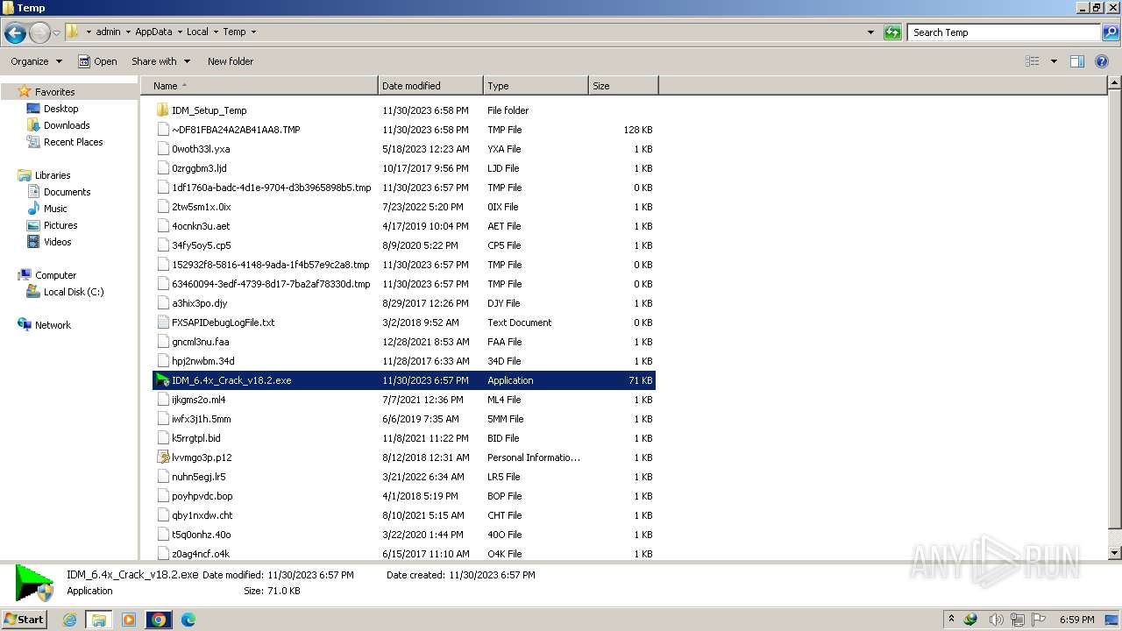Image resolution: width=1122 pixels, height=631 pixels.
Task: Open the Start menu
Action: pyautogui.click(x=24, y=619)
